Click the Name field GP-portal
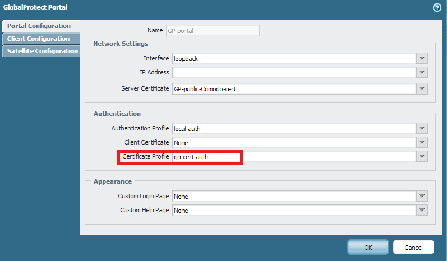Screen dimensions: 447x261 (x=213, y=30)
